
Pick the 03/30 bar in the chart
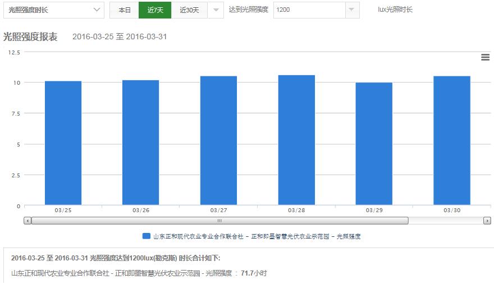point(451,140)
